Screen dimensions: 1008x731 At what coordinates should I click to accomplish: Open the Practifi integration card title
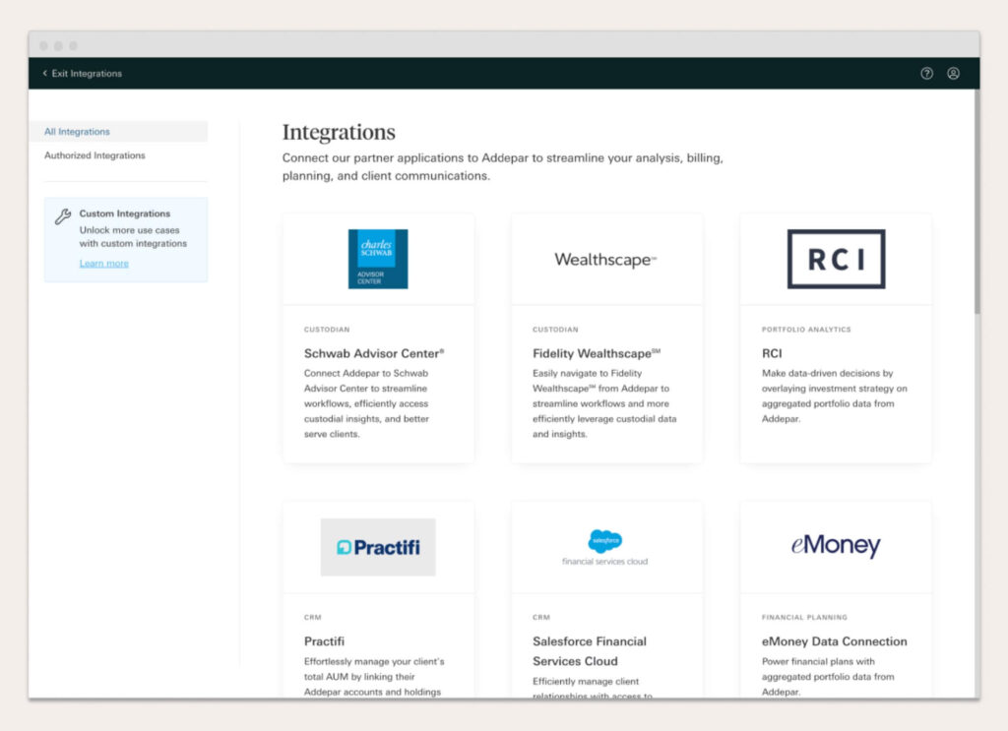point(324,641)
